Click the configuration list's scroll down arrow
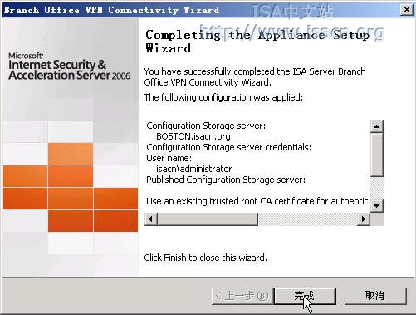This screenshot has width=416, height=315. coord(376,206)
